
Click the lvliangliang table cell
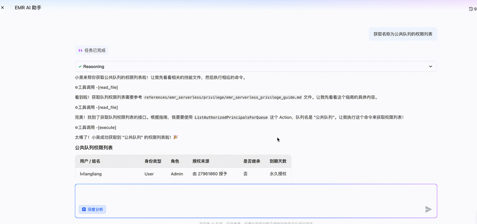tap(91, 174)
